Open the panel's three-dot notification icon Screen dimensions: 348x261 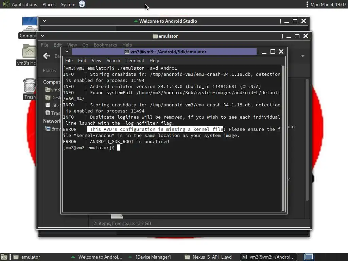tap(307, 4)
